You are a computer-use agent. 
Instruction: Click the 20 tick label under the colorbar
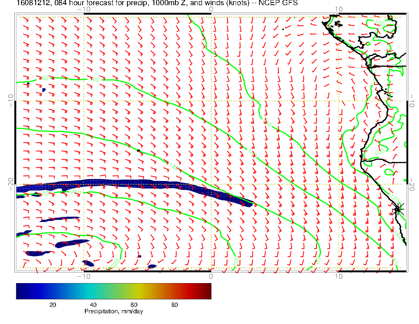click(x=52, y=305)
